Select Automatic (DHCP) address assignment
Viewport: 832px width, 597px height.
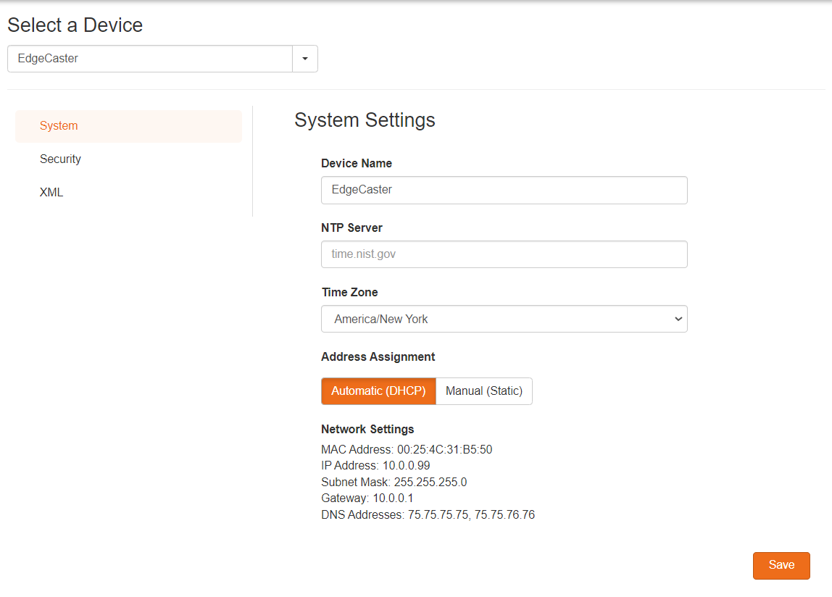coord(379,391)
